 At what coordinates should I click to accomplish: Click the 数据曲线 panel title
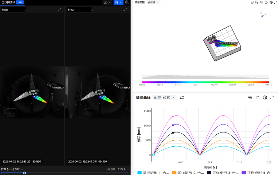tap(143, 98)
